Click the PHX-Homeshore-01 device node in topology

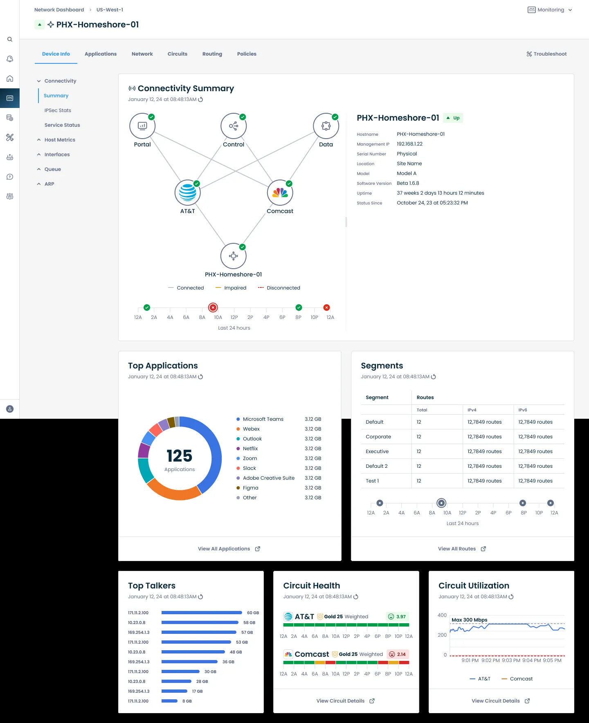[234, 256]
